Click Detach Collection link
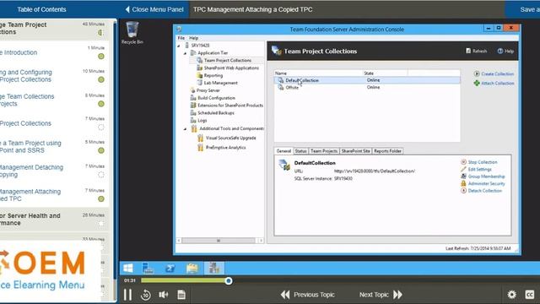 coord(482,191)
